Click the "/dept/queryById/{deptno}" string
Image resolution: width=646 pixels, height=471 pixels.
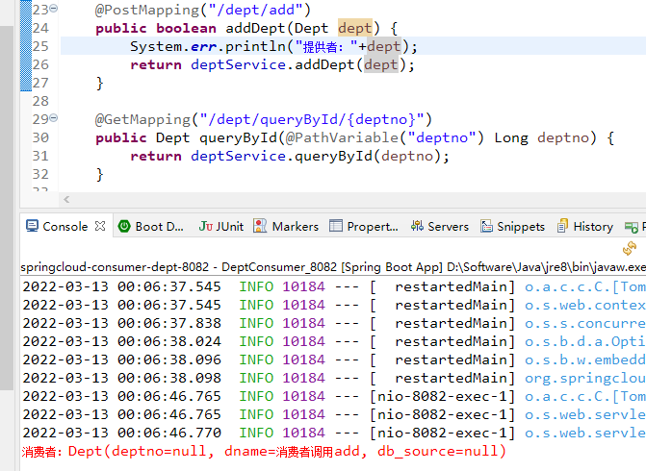tap(312, 120)
